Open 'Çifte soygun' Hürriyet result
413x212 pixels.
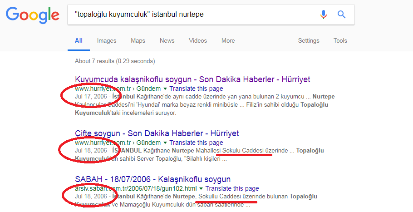(x=157, y=133)
